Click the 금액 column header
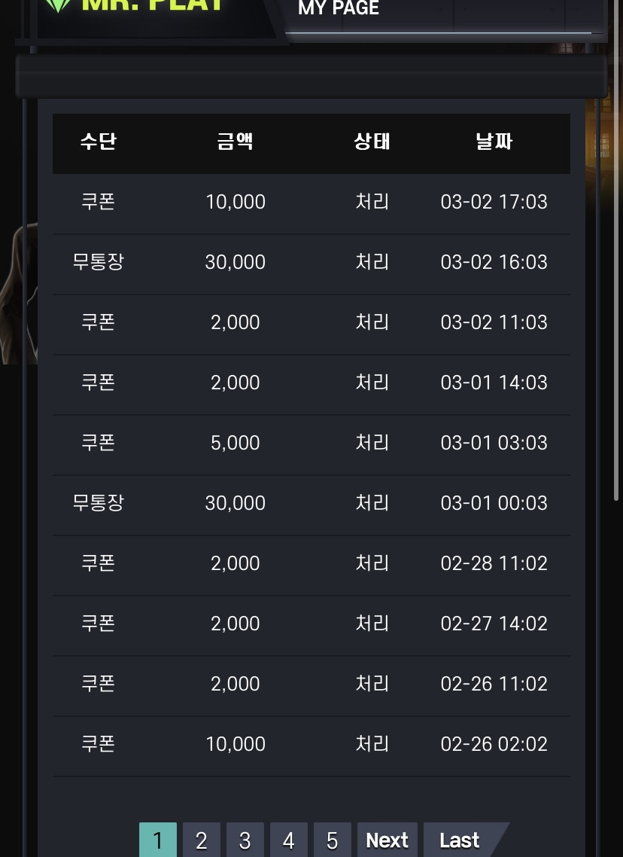The width and height of the screenshot is (623, 857). [235, 142]
